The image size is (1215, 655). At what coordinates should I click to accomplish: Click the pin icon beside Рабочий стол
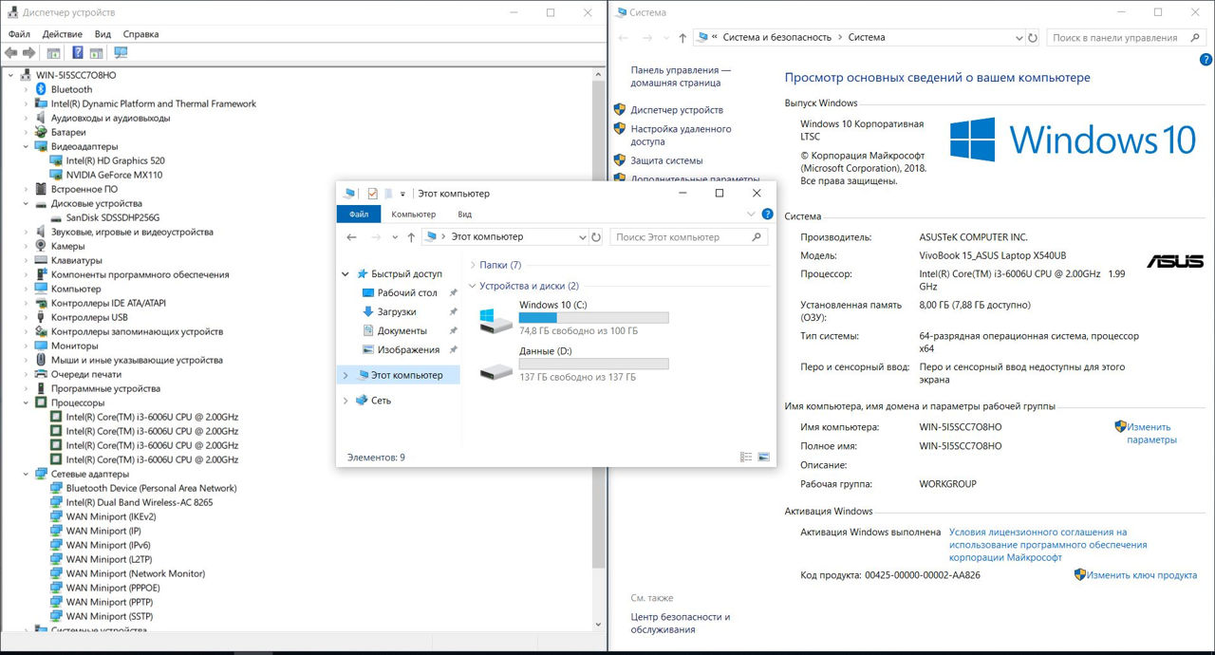pos(453,293)
